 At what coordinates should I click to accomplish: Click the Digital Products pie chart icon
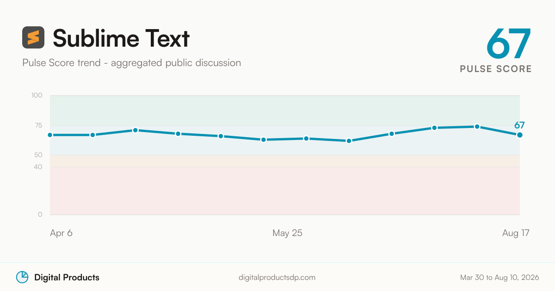pyautogui.click(x=22, y=277)
